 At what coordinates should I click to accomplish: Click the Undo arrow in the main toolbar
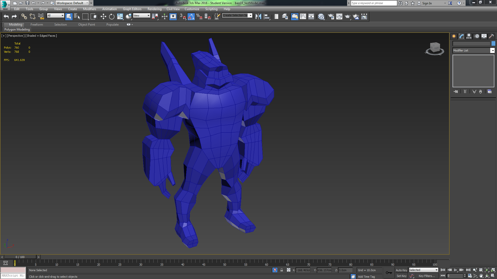pos(6,16)
